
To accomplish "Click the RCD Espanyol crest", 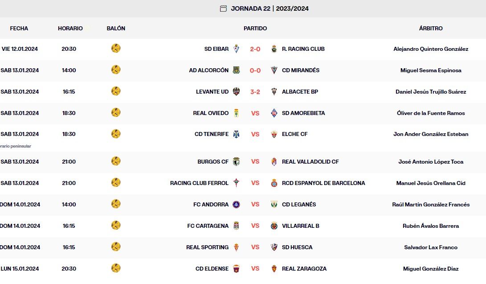I will tap(274, 183).
